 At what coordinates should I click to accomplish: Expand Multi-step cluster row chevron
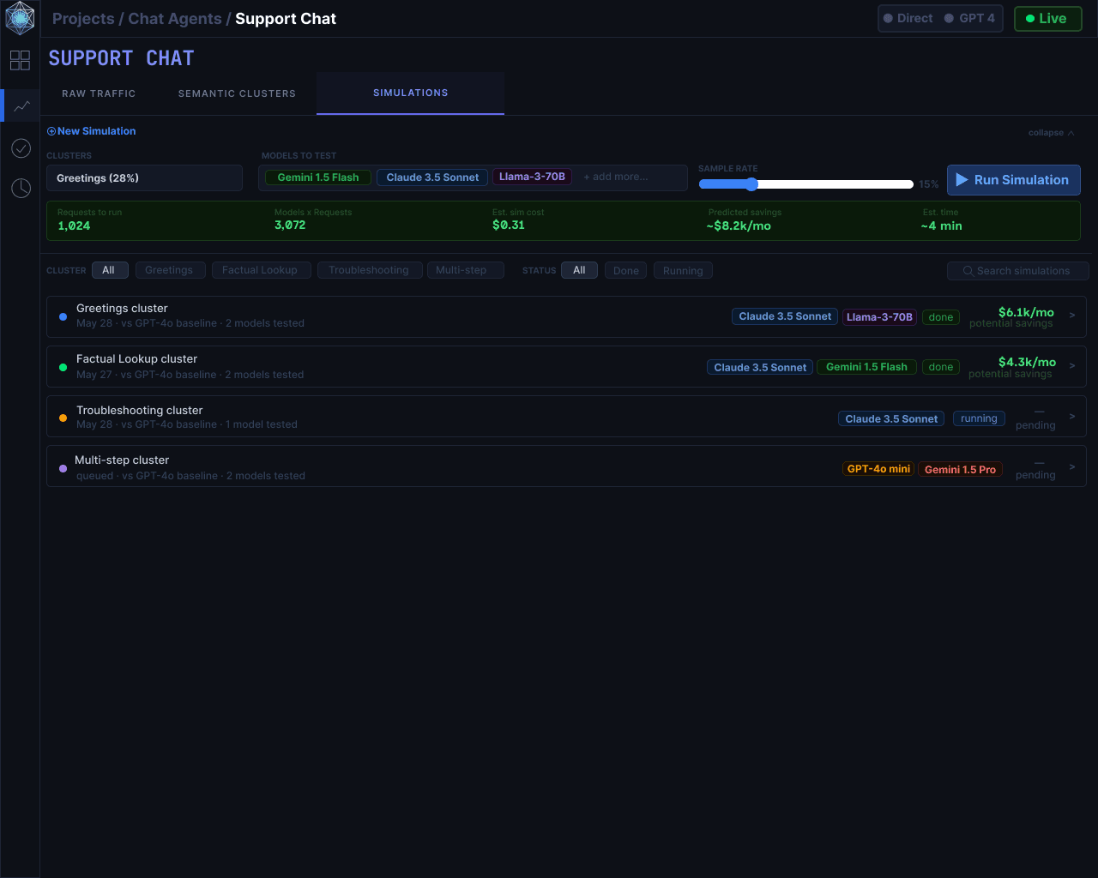(x=1072, y=466)
